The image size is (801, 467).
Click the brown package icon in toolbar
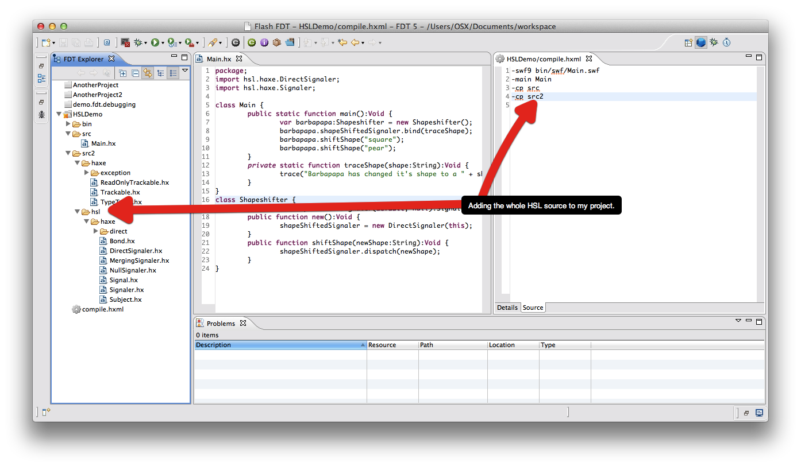click(277, 42)
